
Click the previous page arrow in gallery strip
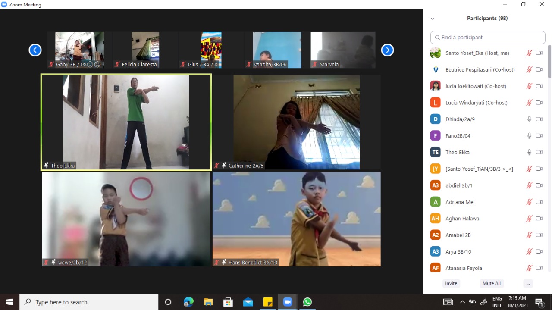35,50
